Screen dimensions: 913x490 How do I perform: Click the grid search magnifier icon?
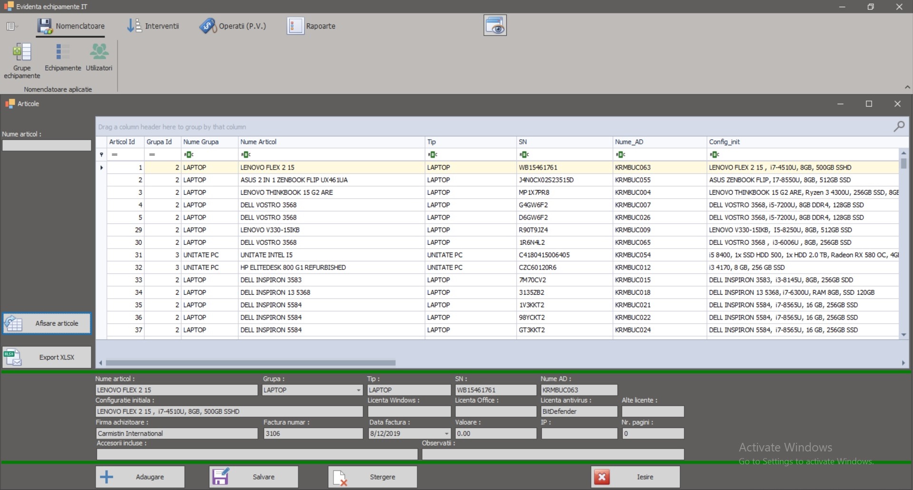[x=899, y=127]
